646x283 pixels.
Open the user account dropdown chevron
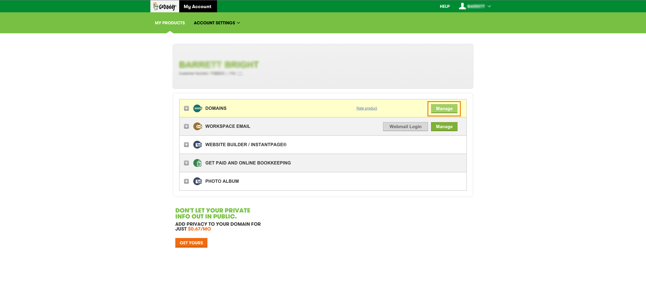point(489,6)
